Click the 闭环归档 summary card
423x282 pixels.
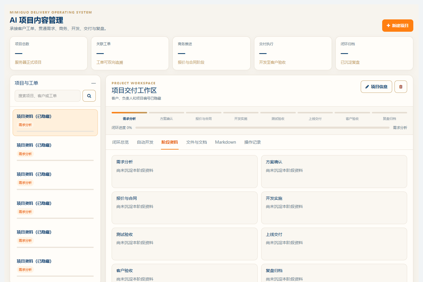click(374, 53)
